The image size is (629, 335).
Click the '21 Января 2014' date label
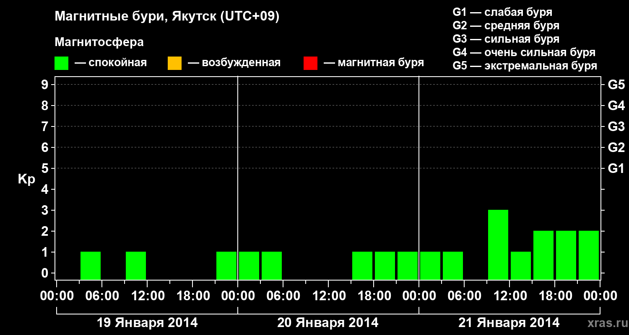pos(509,323)
